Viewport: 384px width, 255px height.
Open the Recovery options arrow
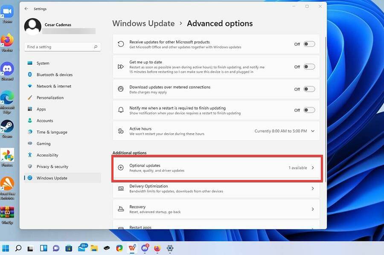click(x=312, y=209)
